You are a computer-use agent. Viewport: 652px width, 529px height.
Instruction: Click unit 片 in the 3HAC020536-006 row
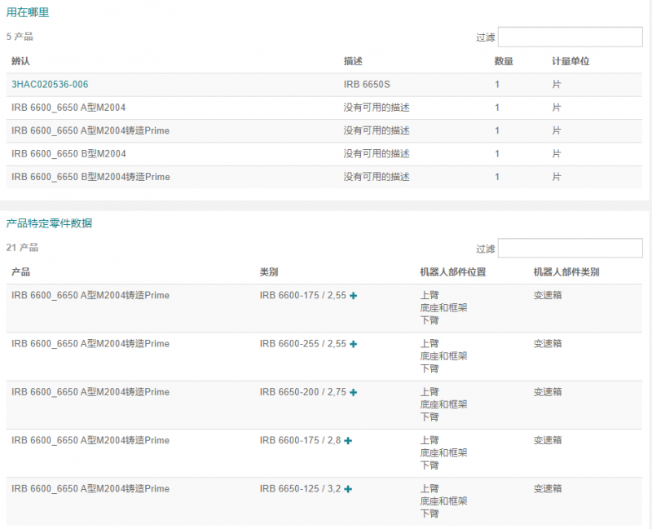click(x=557, y=85)
